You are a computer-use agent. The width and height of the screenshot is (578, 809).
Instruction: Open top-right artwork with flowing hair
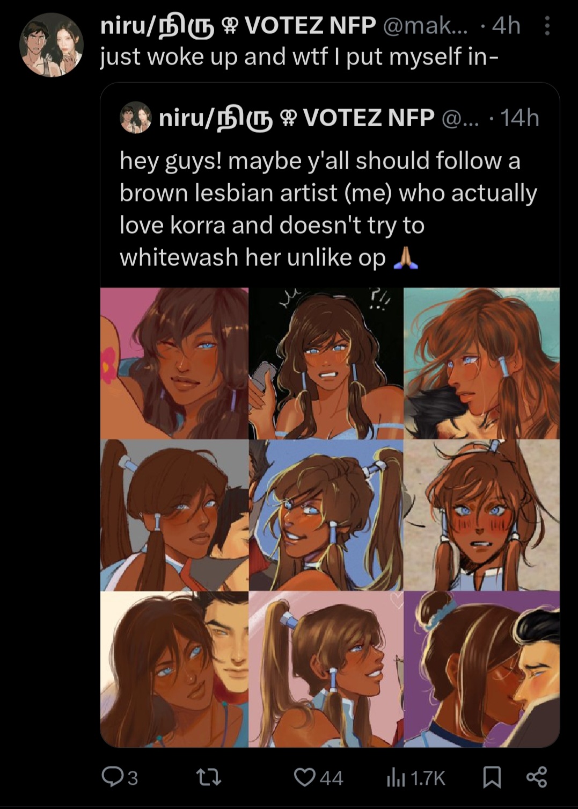coord(481,363)
